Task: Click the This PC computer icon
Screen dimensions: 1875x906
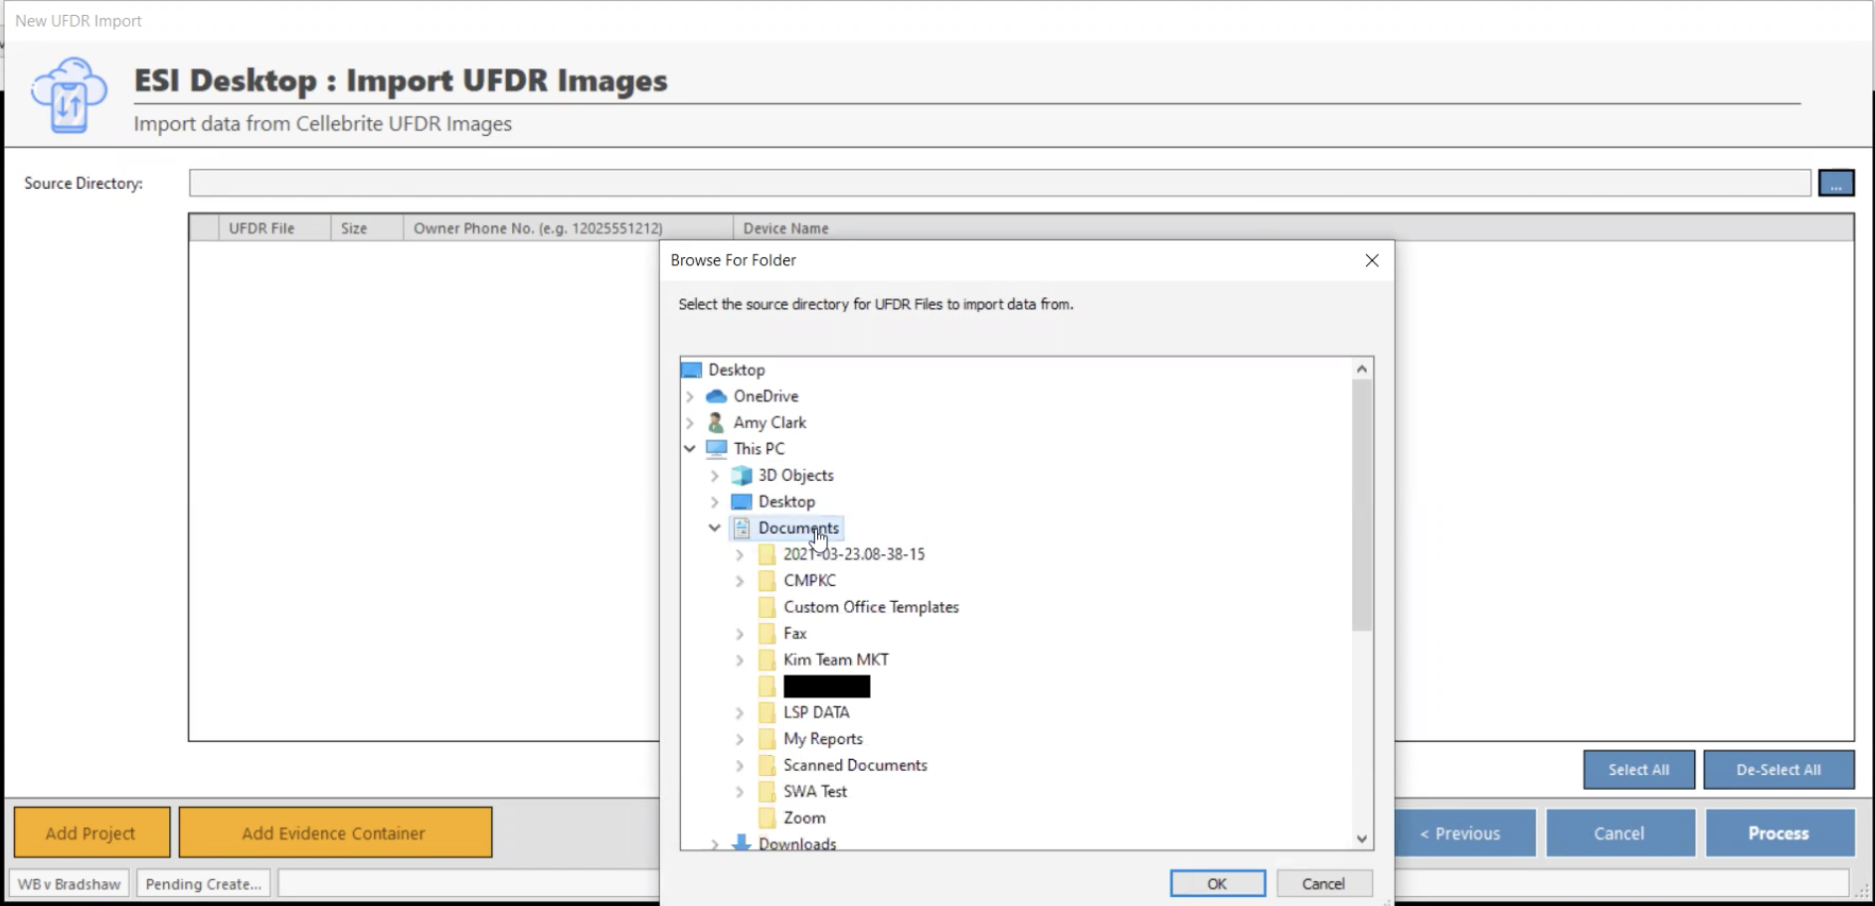Action: 716,449
